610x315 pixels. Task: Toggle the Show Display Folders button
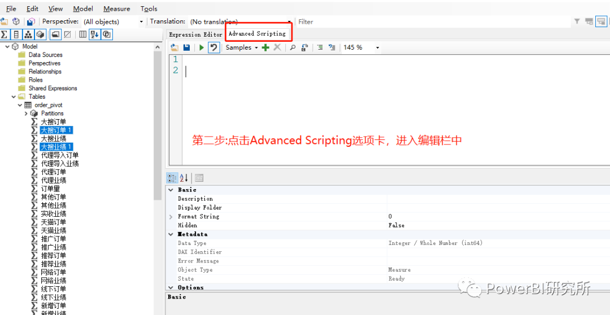55,34
